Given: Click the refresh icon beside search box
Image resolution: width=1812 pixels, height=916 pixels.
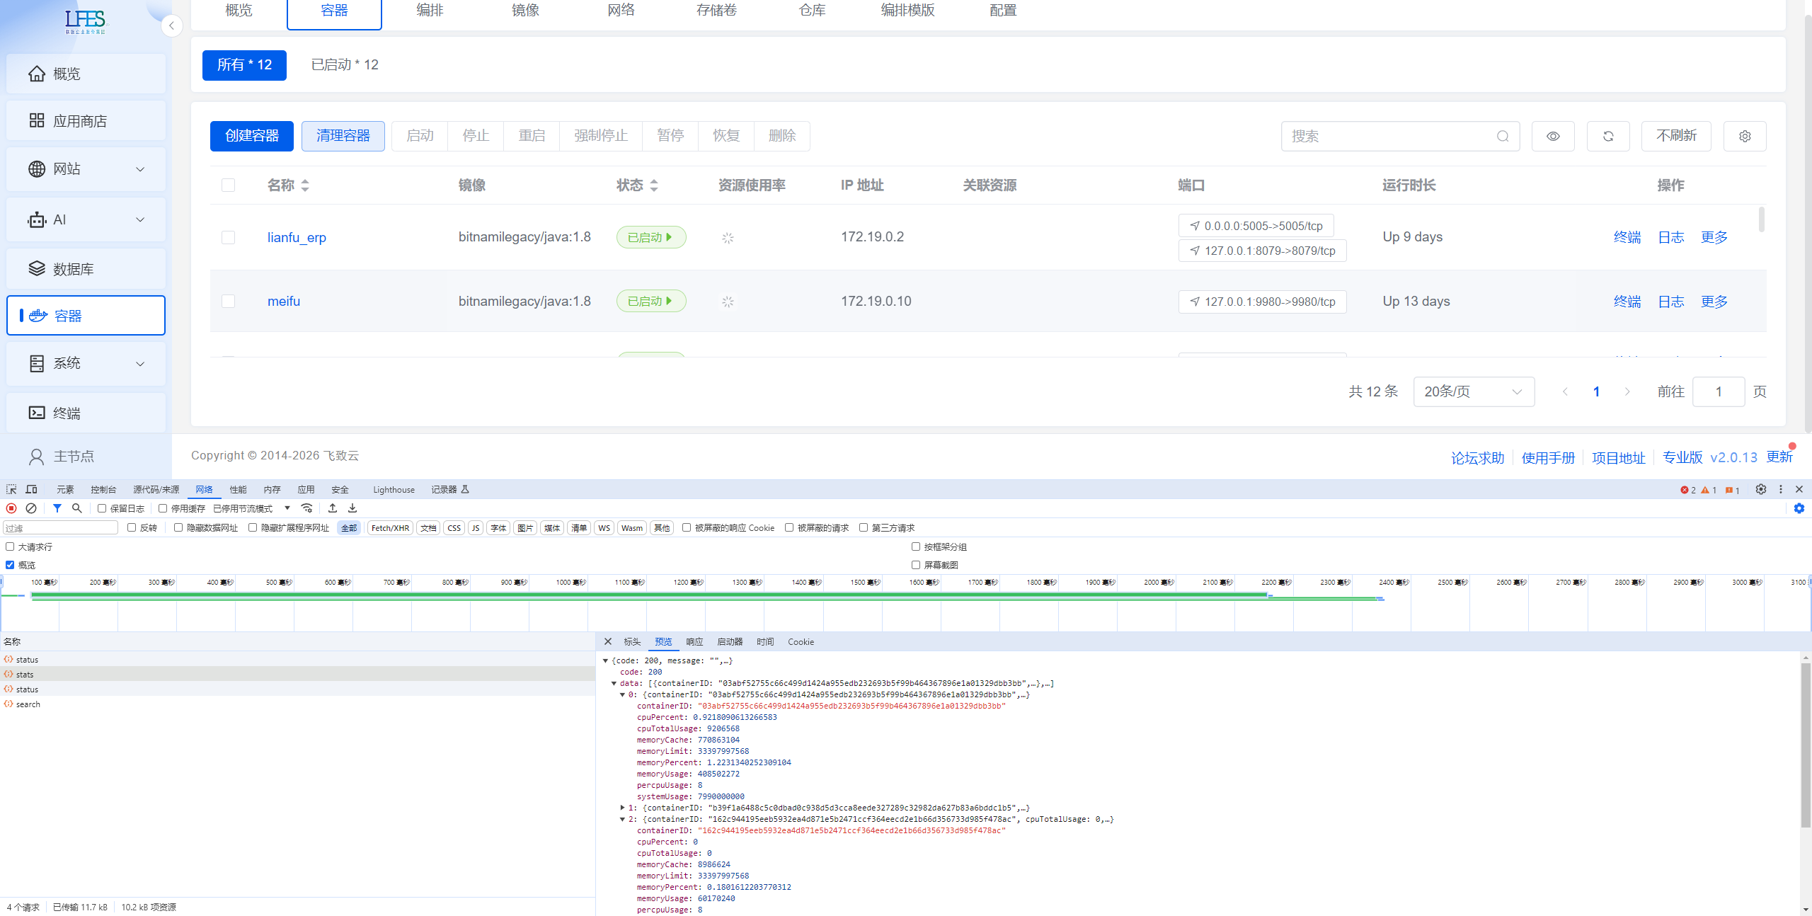Looking at the screenshot, I should pyautogui.click(x=1607, y=136).
